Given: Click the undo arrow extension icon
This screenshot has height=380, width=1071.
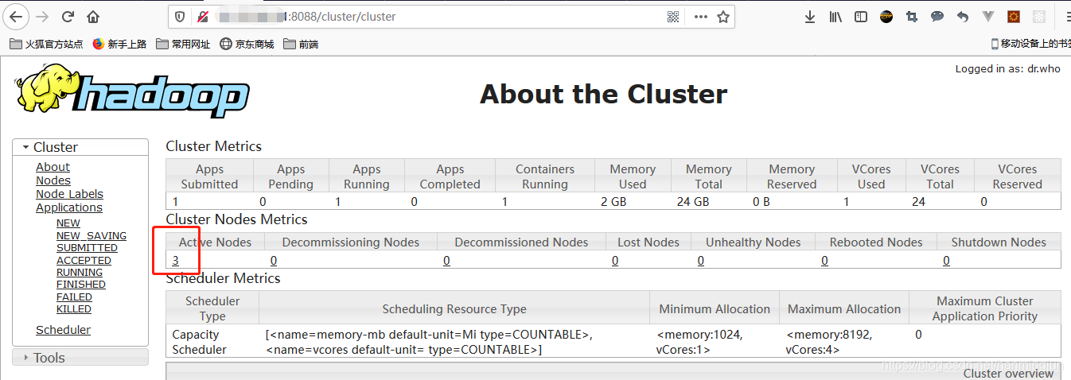Looking at the screenshot, I should [963, 17].
